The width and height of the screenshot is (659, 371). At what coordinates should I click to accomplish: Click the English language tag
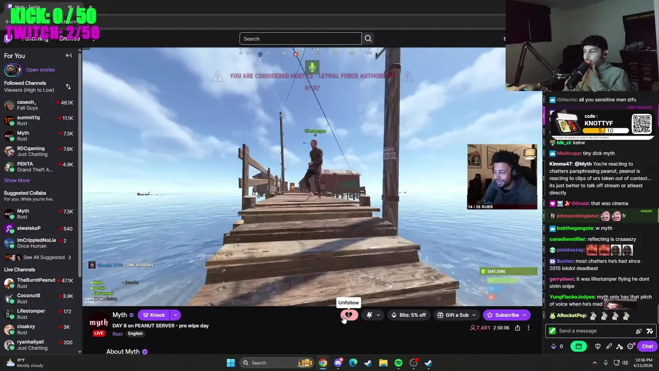pyautogui.click(x=135, y=334)
